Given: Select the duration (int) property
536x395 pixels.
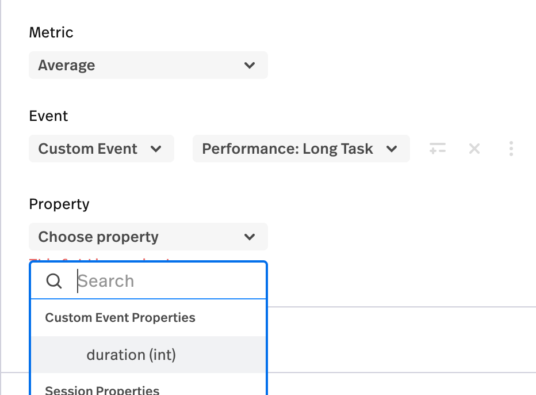Looking at the screenshot, I should tap(131, 355).
